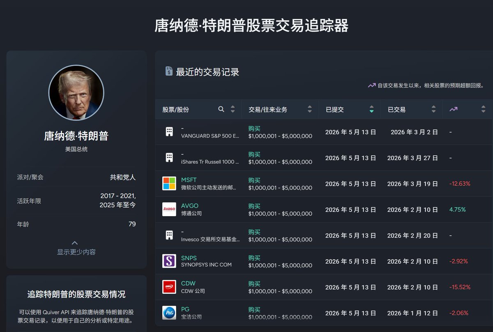Click the 已交易 column header text
493x332 pixels.
pos(396,110)
